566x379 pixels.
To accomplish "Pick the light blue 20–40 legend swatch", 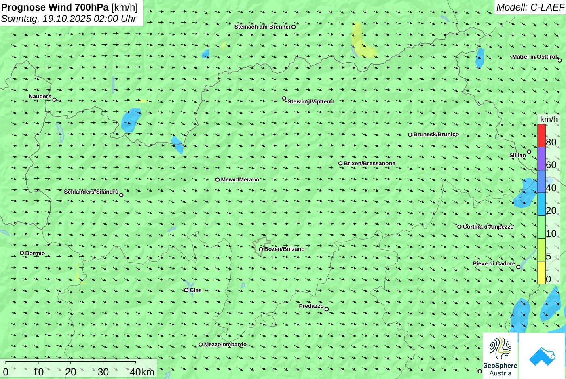I will pyautogui.click(x=541, y=204).
